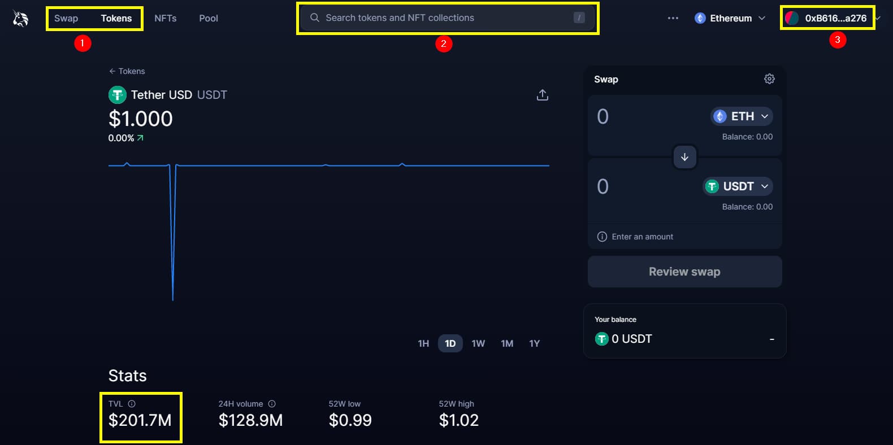Switch to the NFTs tab
This screenshot has height=445, width=893.
pyautogui.click(x=165, y=18)
